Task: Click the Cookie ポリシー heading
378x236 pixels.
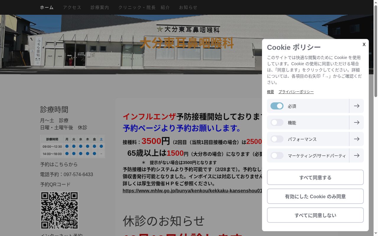Action: click(294, 47)
